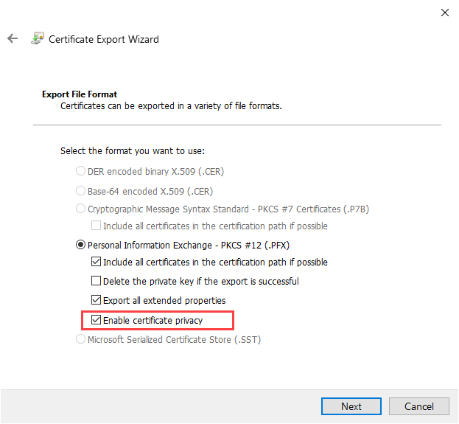Click 'Certificates can be exported' description text
This screenshot has width=459, height=424.
171,105
